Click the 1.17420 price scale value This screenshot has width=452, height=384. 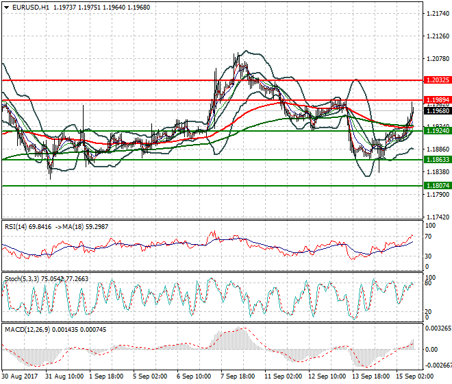tap(438, 217)
